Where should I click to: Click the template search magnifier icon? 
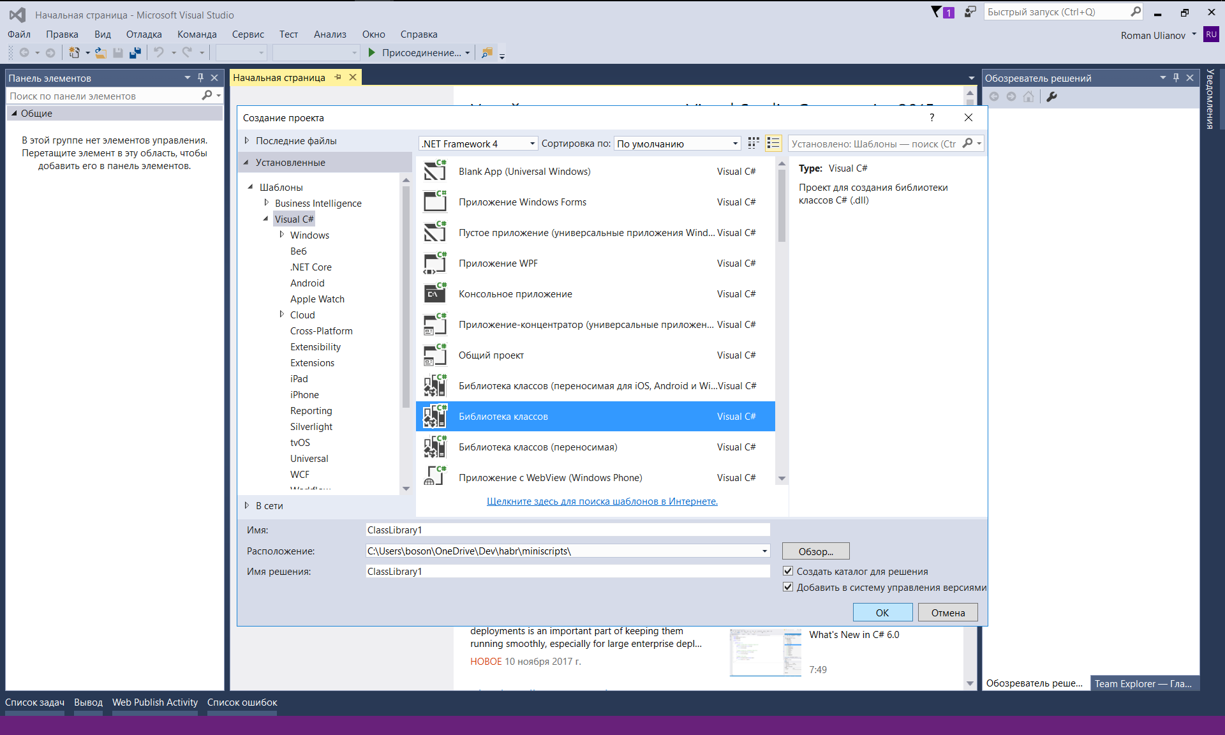click(x=968, y=144)
